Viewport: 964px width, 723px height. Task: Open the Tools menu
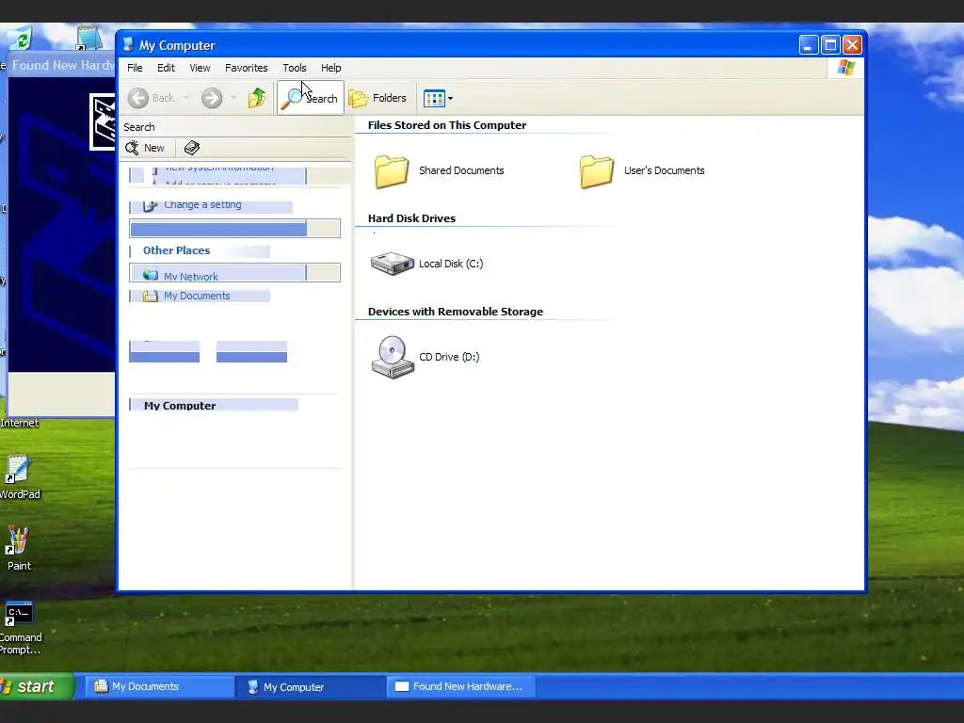(x=295, y=68)
